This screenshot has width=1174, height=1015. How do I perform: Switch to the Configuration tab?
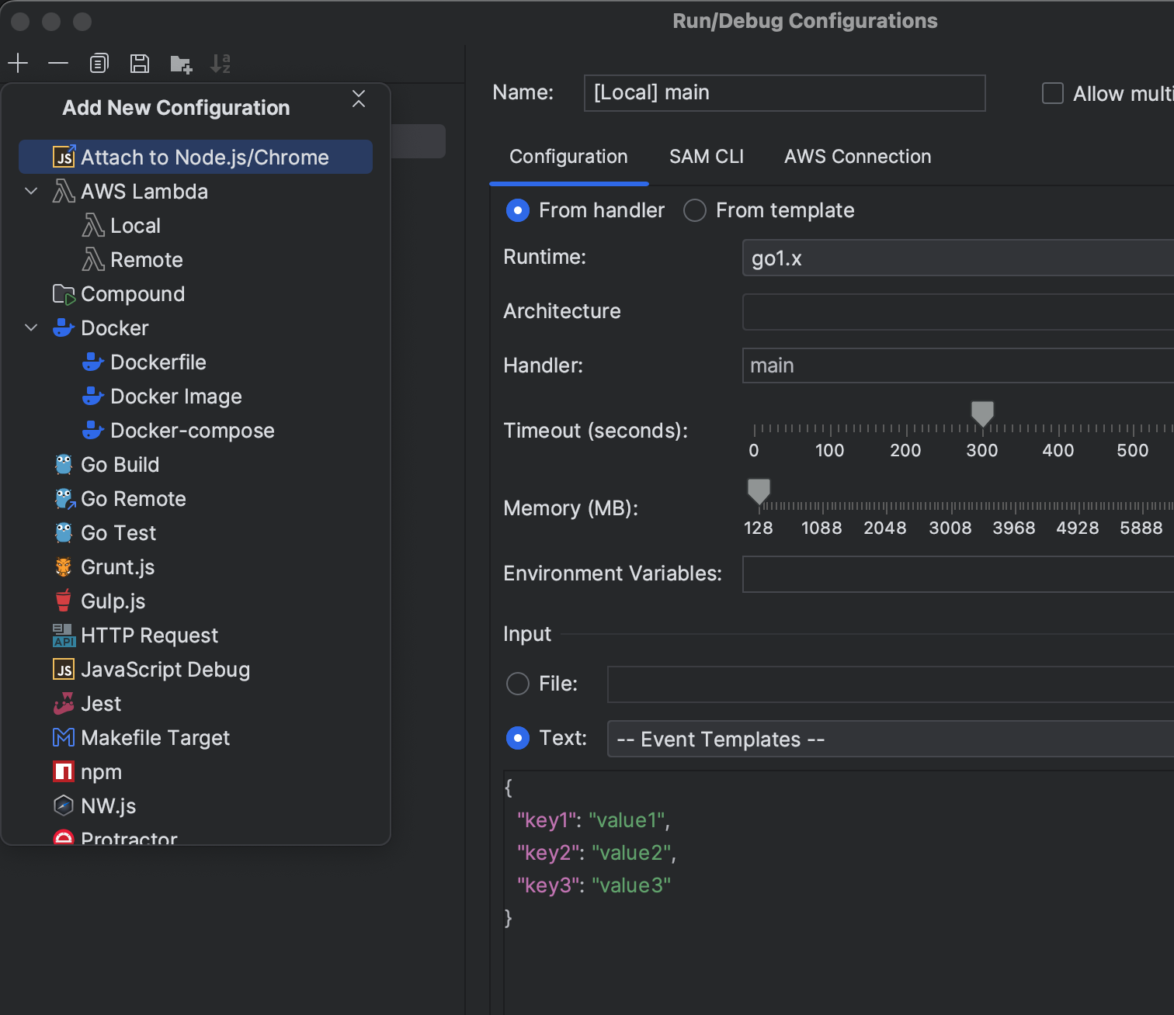pyautogui.click(x=568, y=157)
